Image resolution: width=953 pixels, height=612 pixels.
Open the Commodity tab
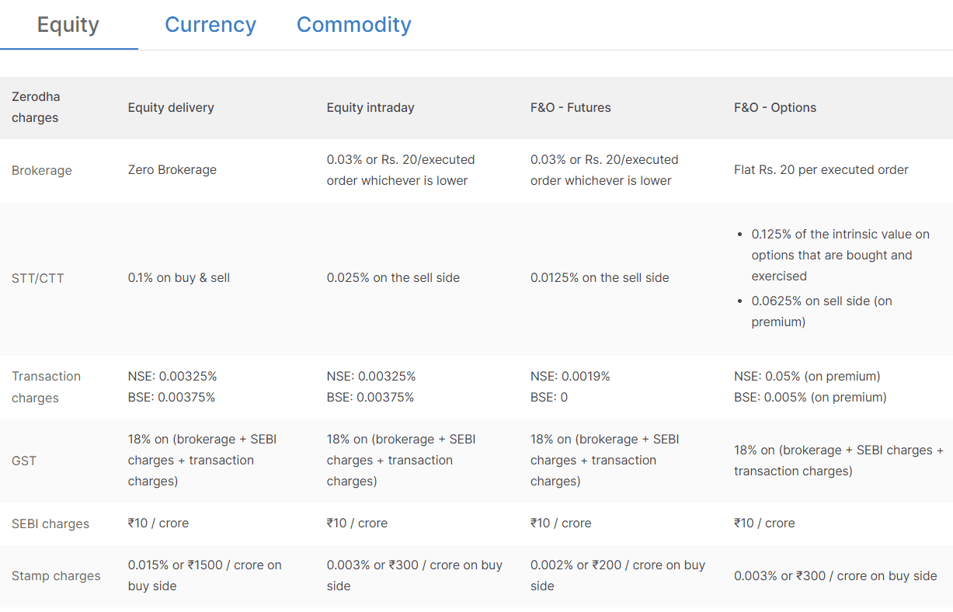coord(354,25)
